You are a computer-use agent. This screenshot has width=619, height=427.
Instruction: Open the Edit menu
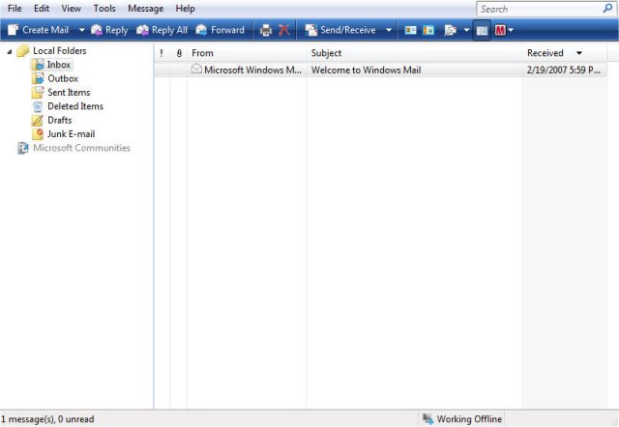pyautogui.click(x=42, y=9)
